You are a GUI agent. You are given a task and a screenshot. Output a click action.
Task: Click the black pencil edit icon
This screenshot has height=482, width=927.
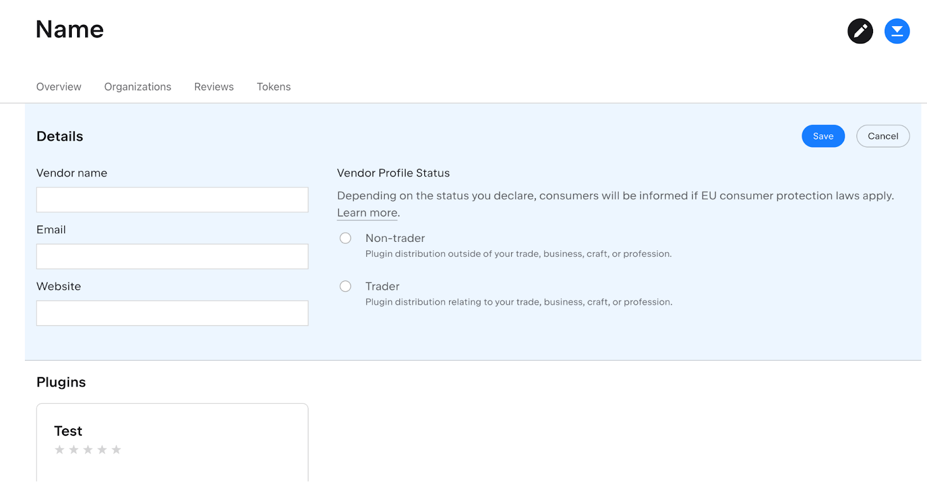pyautogui.click(x=860, y=31)
